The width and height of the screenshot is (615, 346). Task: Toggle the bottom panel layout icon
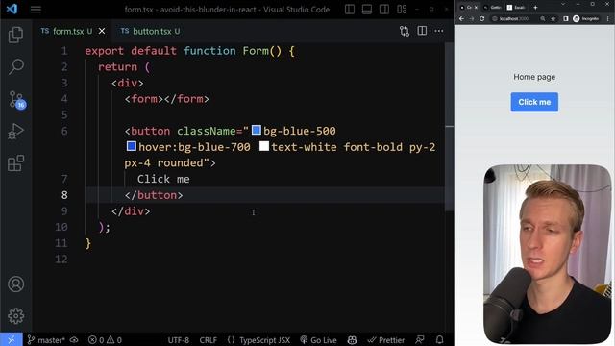pos(367,9)
